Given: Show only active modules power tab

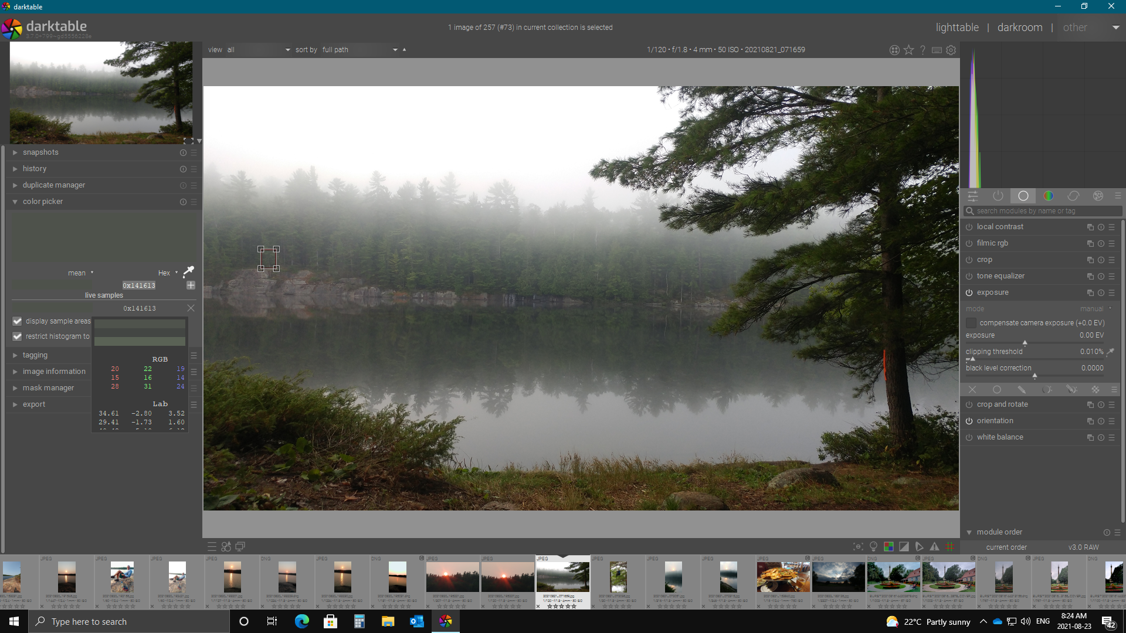Looking at the screenshot, I should [x=998, y=196].
